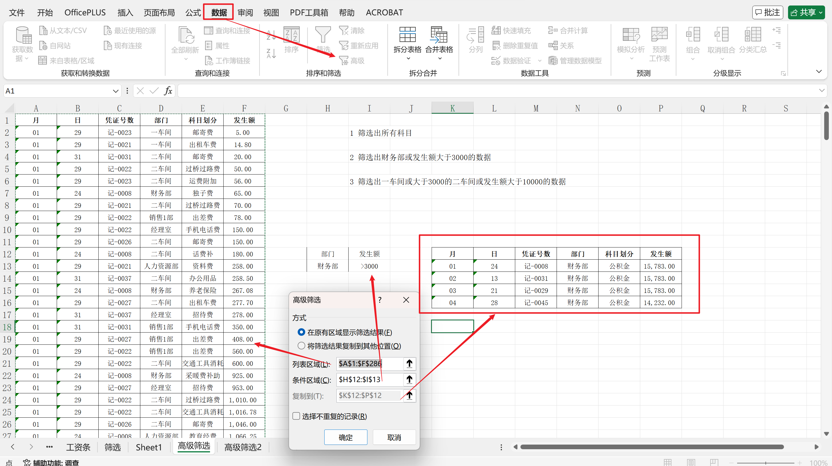
Task: Click the 确定 button in Advanced Filter
Action: point(345,437)
